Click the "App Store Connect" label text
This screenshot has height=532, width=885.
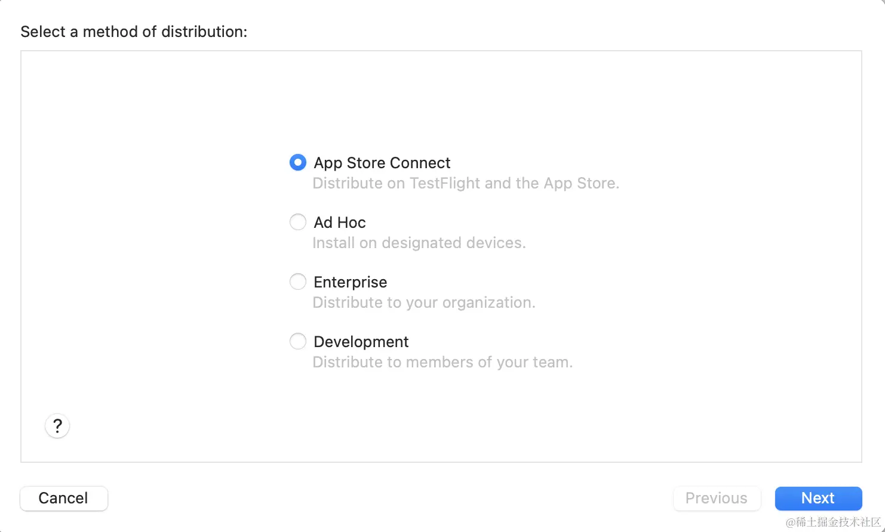click(x=382, y=163)
